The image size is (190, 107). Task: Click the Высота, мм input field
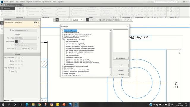click(18, 48)
